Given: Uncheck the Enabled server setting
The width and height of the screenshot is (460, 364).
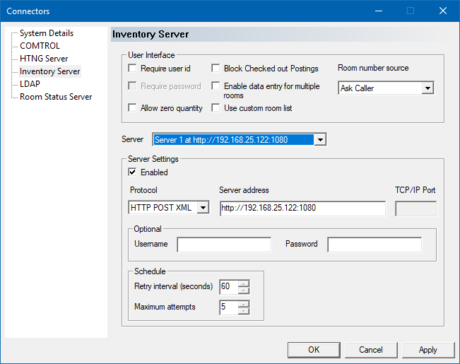Looking at the screenshot, I should (132, 172).
